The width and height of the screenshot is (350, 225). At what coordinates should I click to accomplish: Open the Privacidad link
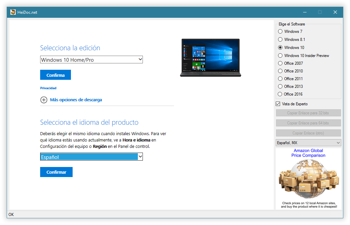coord(48,88)
